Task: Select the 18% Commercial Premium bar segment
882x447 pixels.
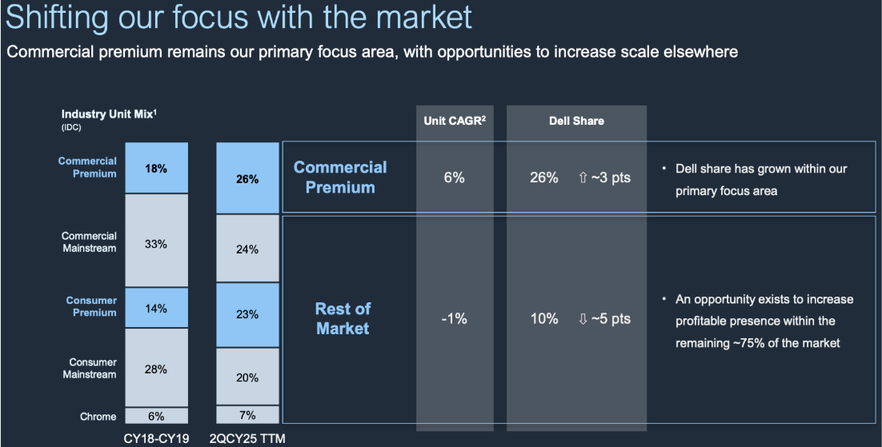Action: click(x=156, y=168)
